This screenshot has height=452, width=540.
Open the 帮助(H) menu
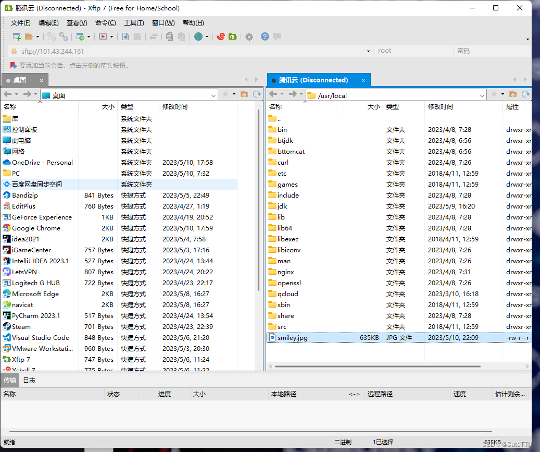[x=193, y=23]
